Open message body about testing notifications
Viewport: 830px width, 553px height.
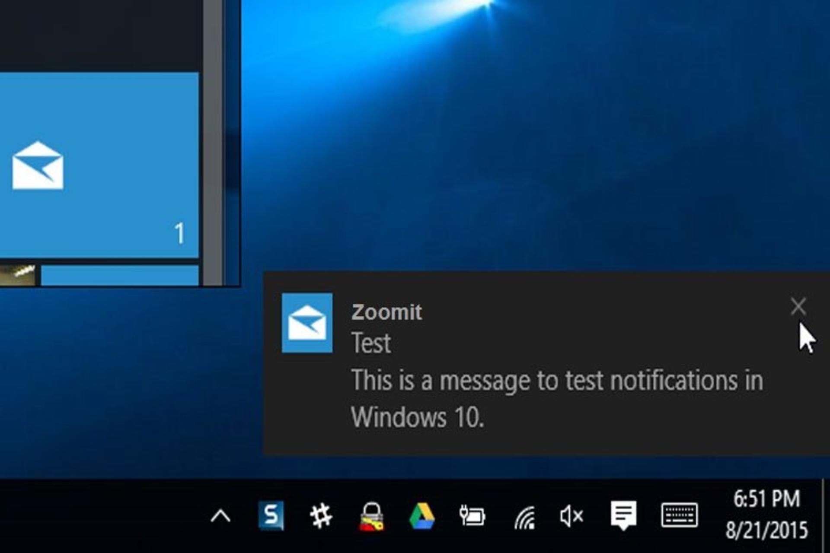click(x=557, y=399)
